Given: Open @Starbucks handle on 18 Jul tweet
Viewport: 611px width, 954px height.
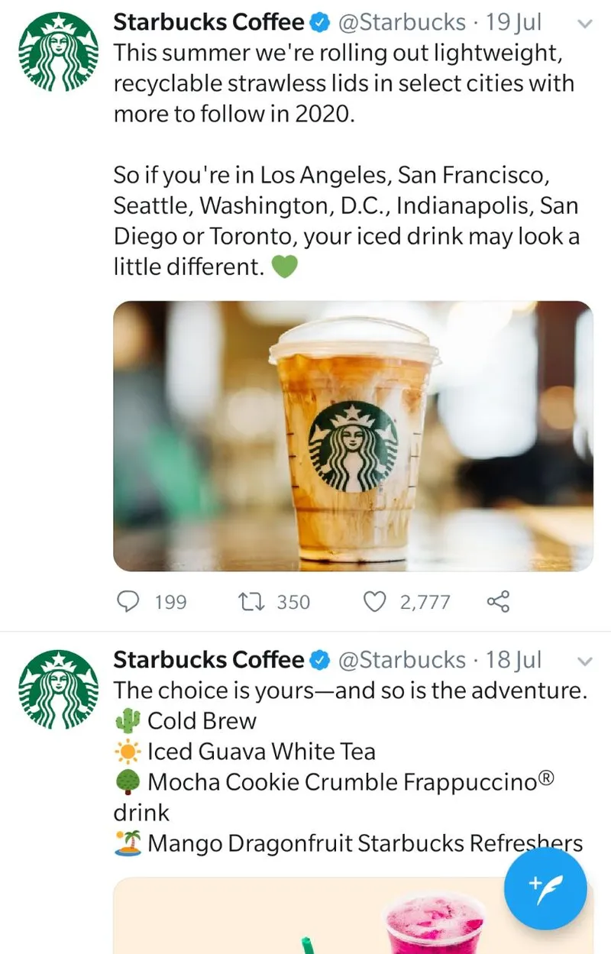Looking at the screenshot, I should pos(401,660).
